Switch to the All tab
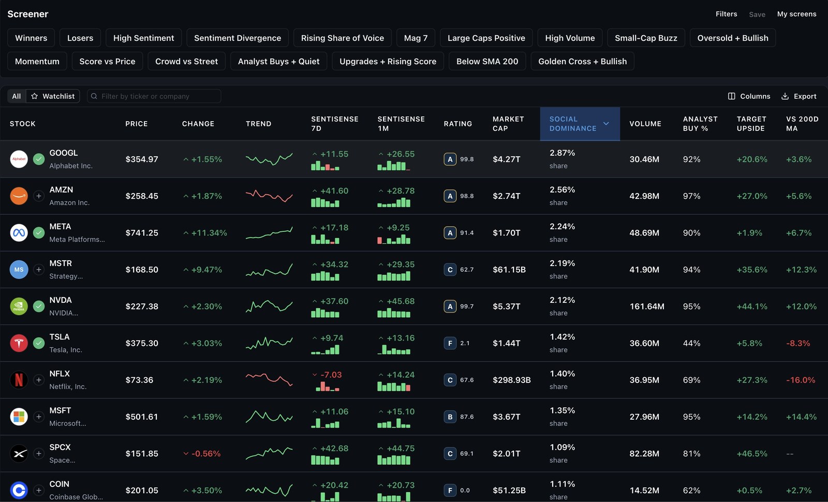828x502 pixels. [x=17, y=96]
